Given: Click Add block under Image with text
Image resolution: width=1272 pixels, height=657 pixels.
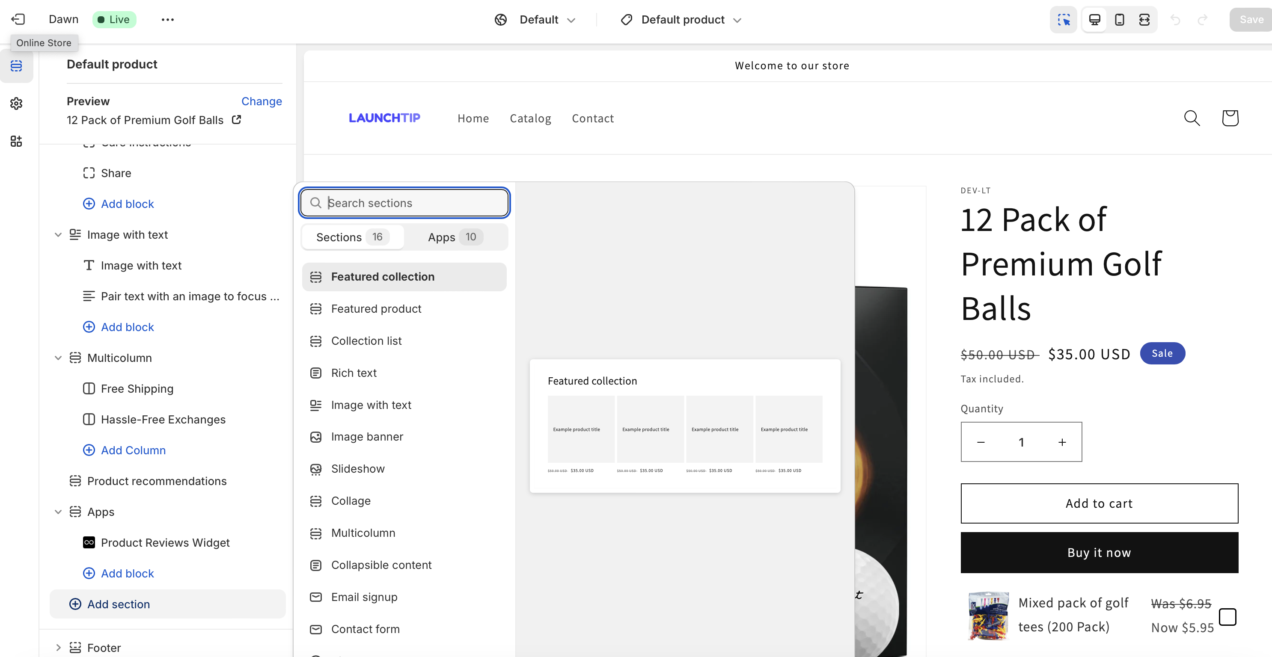Looking at the screenshot, I should click(x=118, y=327).
